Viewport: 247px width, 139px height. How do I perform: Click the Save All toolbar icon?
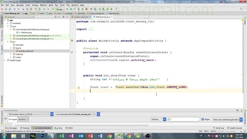pyautogui.click(x=6, y=9)
